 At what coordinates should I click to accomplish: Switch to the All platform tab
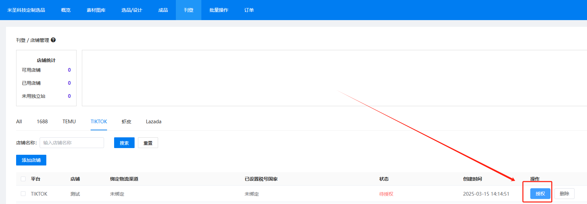(x=19, y=122)
